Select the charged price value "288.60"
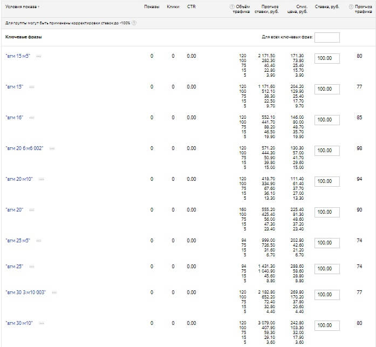 [297, 266]
